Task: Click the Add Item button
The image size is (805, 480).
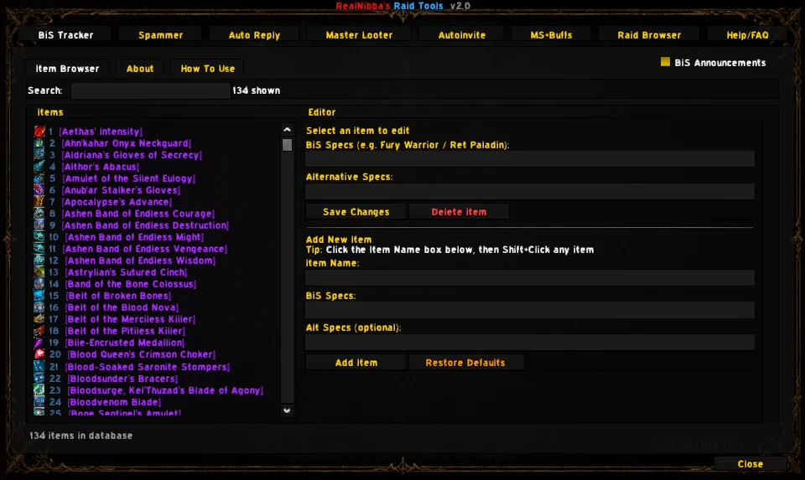Action: 356,363
